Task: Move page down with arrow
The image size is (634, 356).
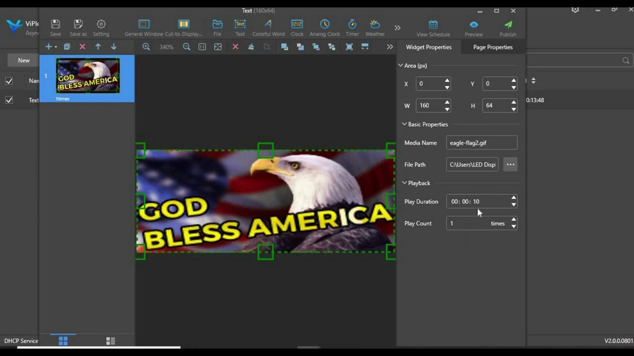Action: pyautogui.click(x=113, y=46)
